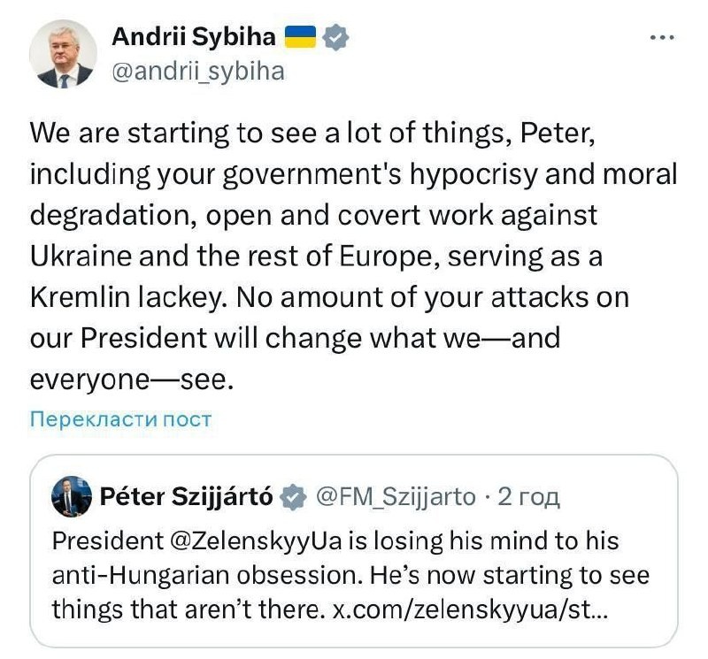Open Andrii Sybiha's profile picture
Screen dimensions: 708x659
pyautogui.click(x=63, y=54)
